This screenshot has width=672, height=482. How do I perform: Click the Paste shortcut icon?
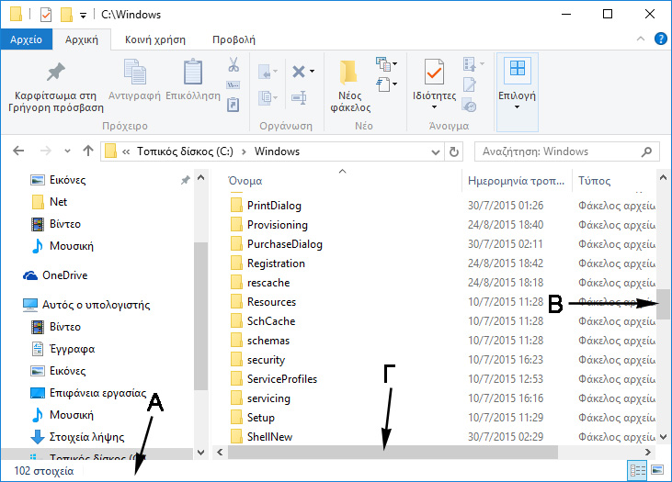[233, 105]
